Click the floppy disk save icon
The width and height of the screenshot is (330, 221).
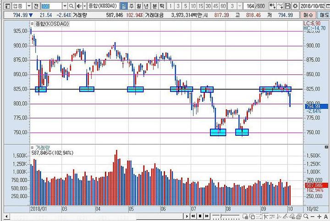[x=287, y=6]
